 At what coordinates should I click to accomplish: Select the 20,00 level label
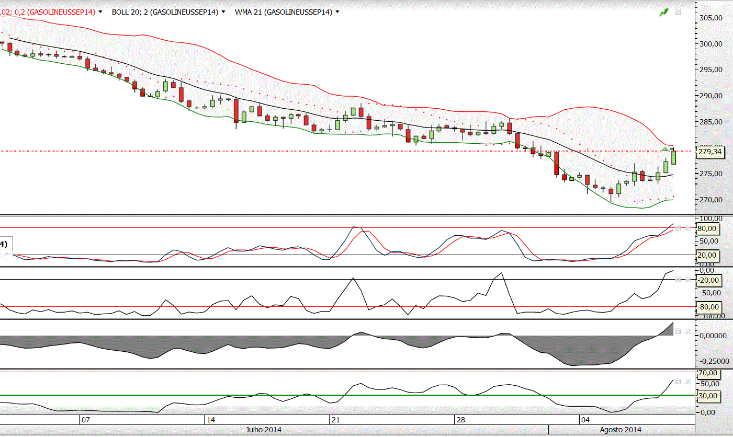(708, 255)
